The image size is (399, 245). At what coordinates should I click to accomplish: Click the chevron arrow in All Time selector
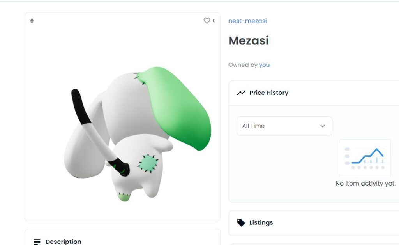point(322,126)
